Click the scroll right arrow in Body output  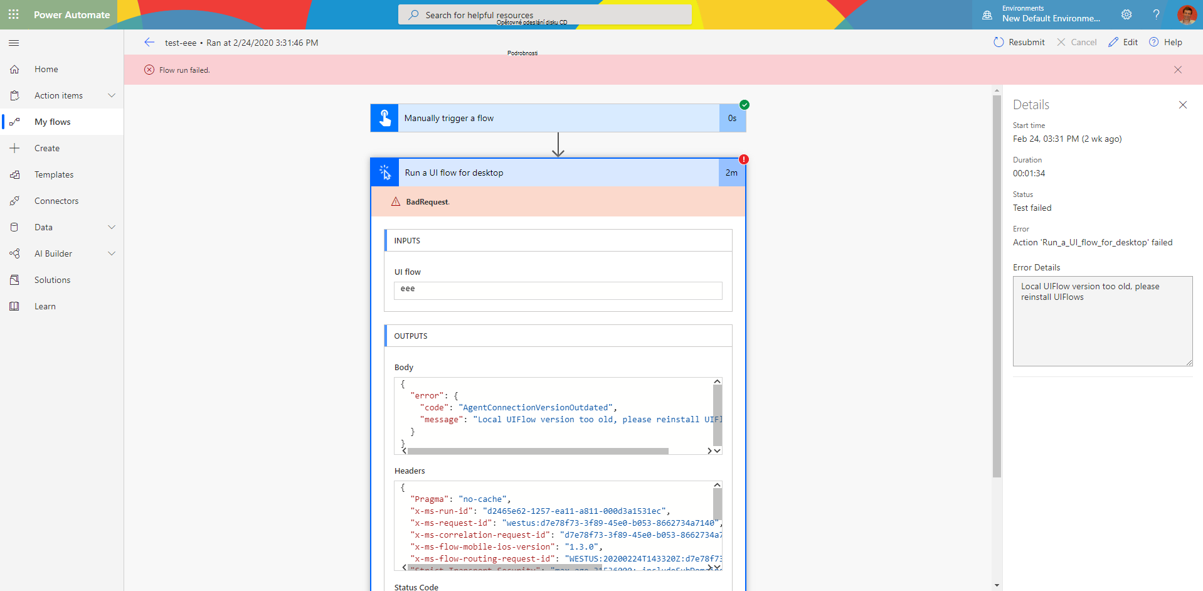click(709, 451)
